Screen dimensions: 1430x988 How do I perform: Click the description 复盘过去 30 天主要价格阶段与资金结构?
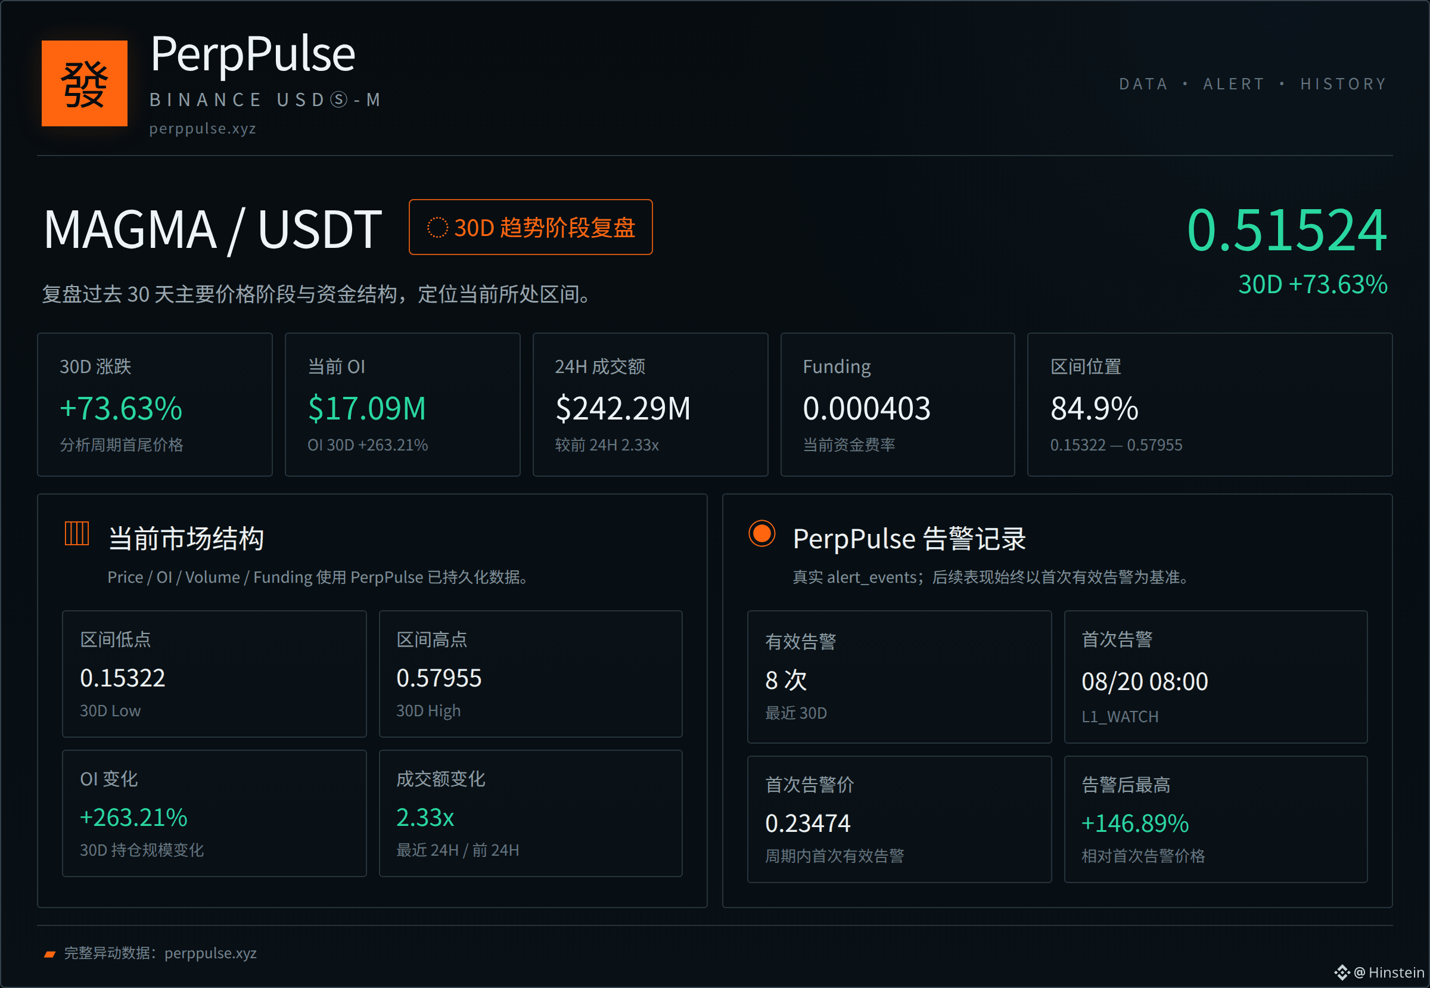(x=316, y=294)
